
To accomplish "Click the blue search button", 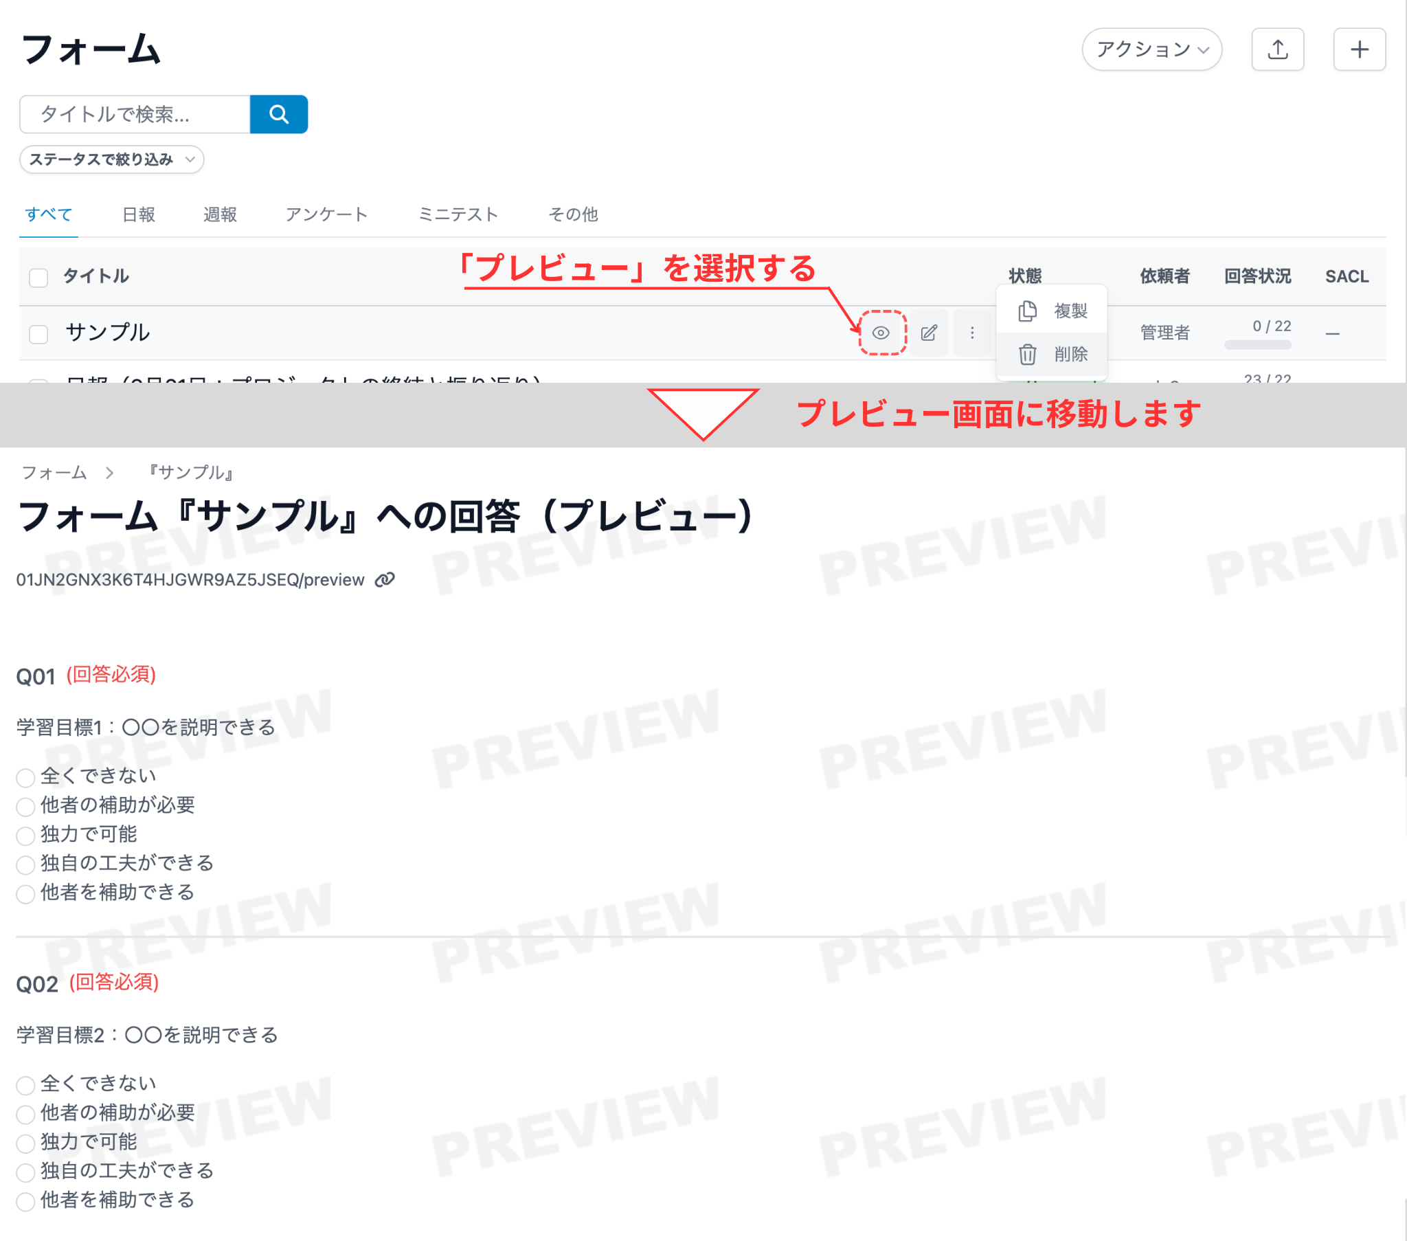I will [x=278, y=113].
